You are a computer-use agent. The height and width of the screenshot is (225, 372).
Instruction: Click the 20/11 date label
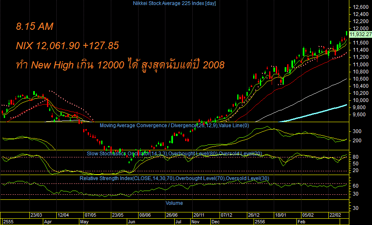199,215
